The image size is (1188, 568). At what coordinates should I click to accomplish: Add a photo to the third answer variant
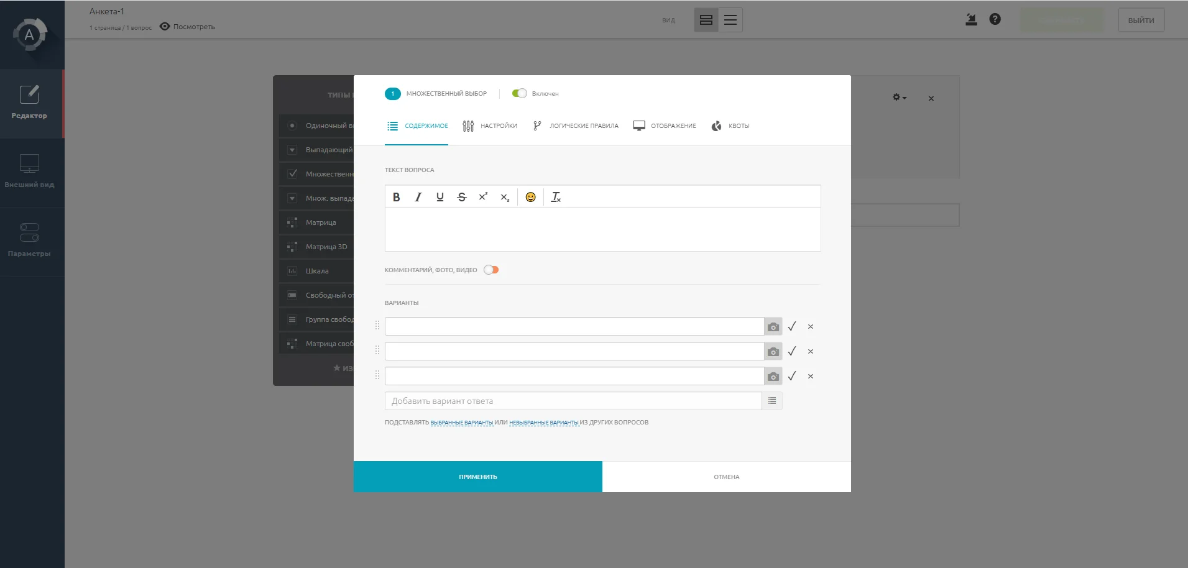773,376
